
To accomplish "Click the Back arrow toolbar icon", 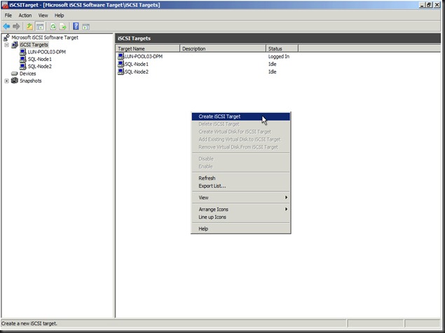I will pos(6,27).
